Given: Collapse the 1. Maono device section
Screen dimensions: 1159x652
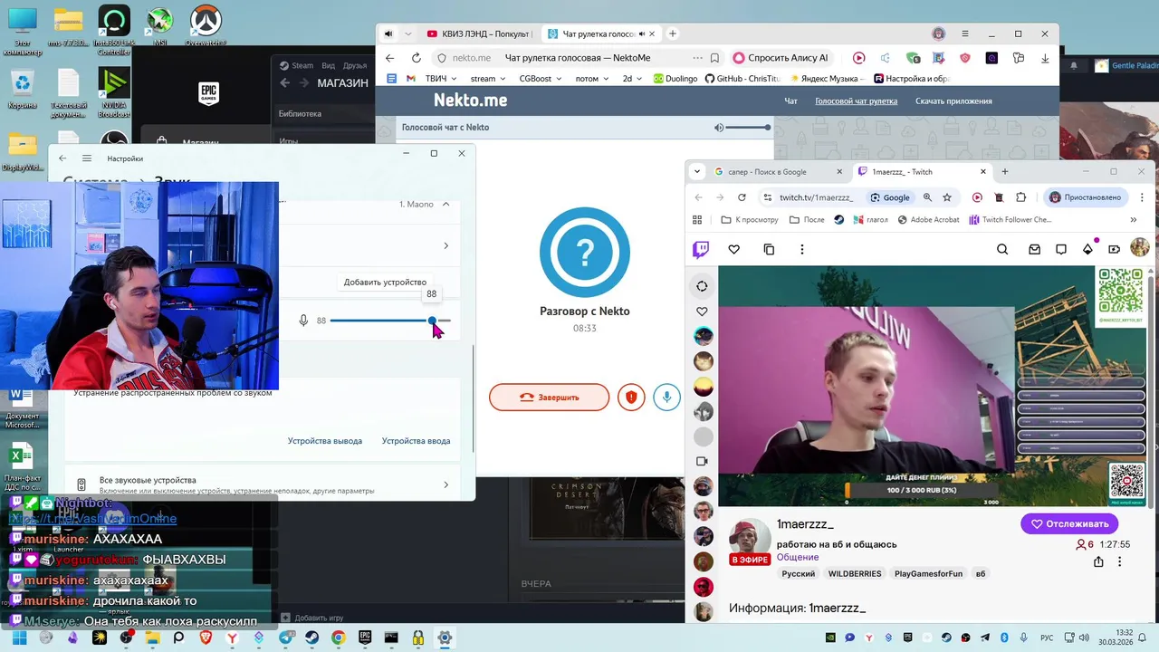Looking at the screenshot, I should (445, 205).
